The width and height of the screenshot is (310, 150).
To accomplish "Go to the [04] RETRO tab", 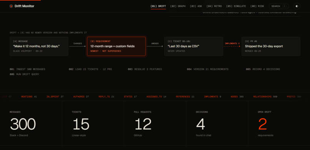I will (214, 6).
